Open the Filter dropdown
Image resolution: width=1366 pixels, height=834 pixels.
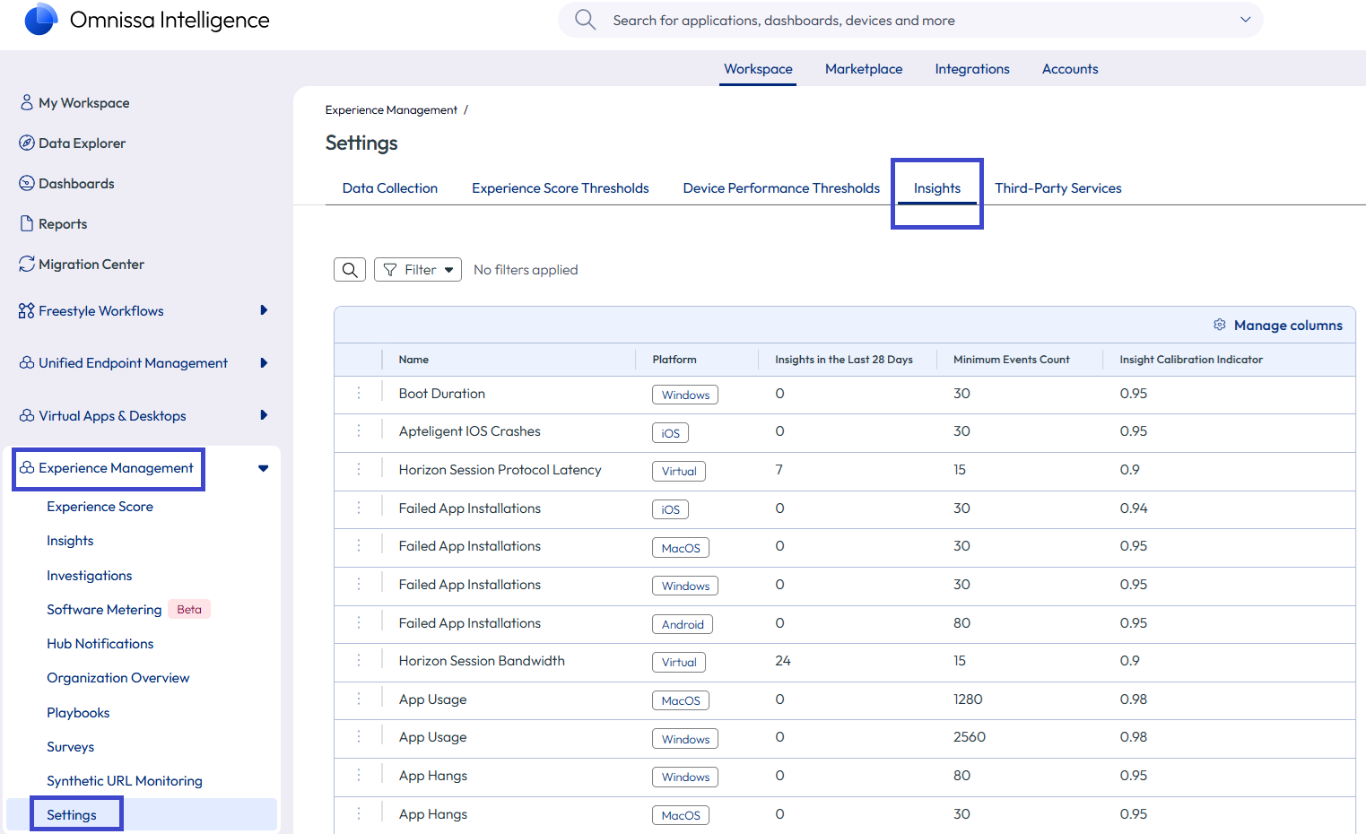click(418, 269)
